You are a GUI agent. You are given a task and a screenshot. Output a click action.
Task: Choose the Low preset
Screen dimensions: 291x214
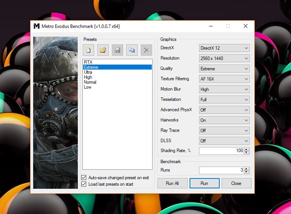coord(117,87)
